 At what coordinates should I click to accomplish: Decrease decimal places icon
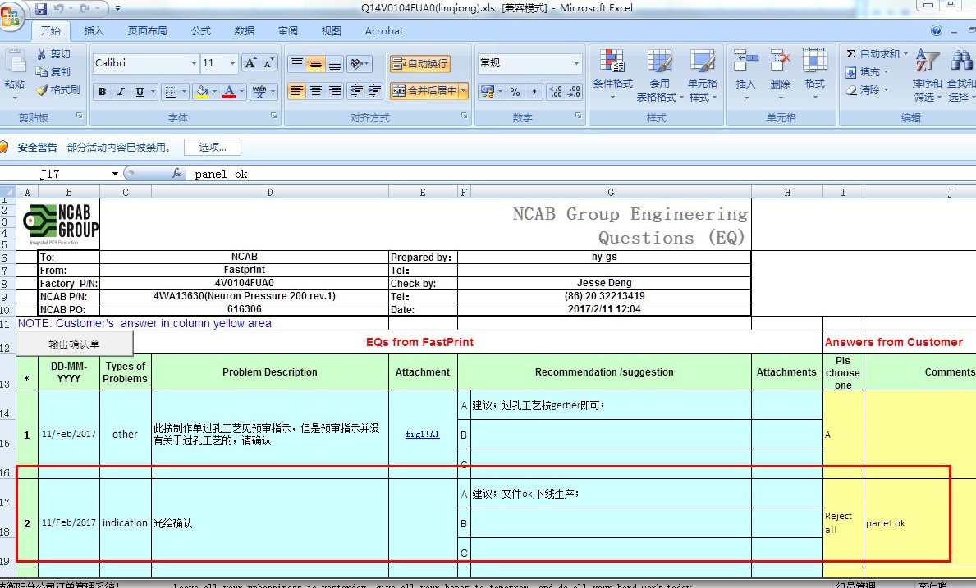coord(574,92)
